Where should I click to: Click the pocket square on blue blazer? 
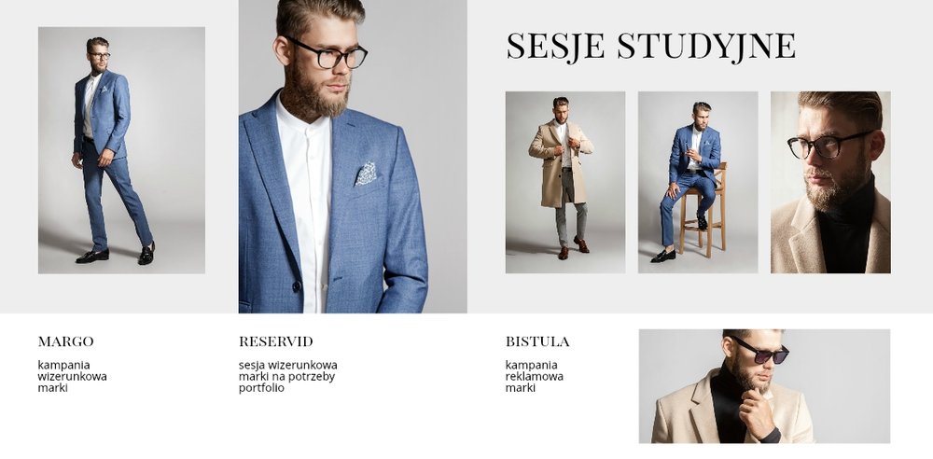pos(366,174)
